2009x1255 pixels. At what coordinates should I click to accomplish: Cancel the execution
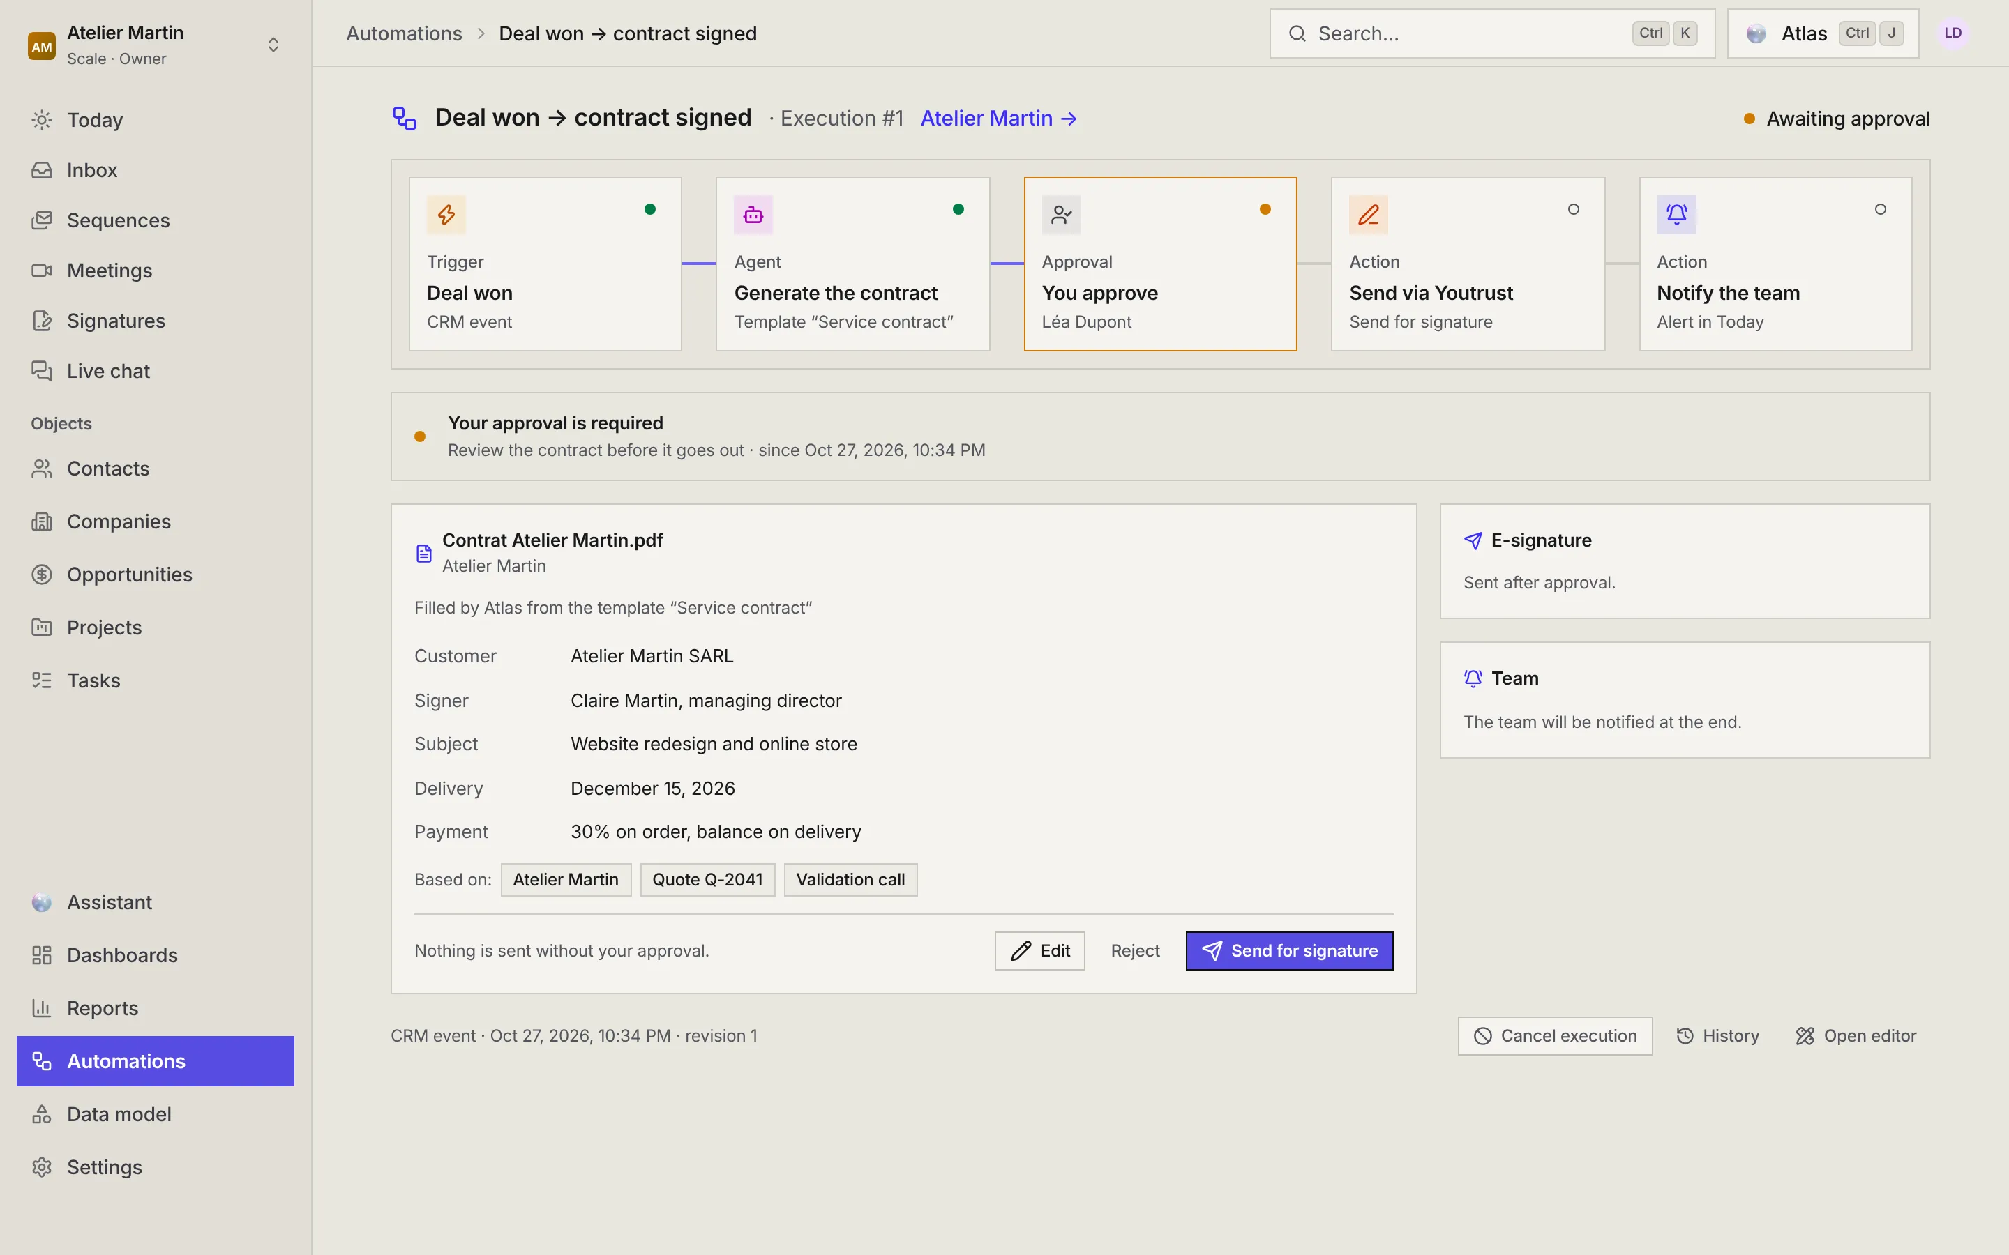pyautogui.click(x=1555, y=1036)
